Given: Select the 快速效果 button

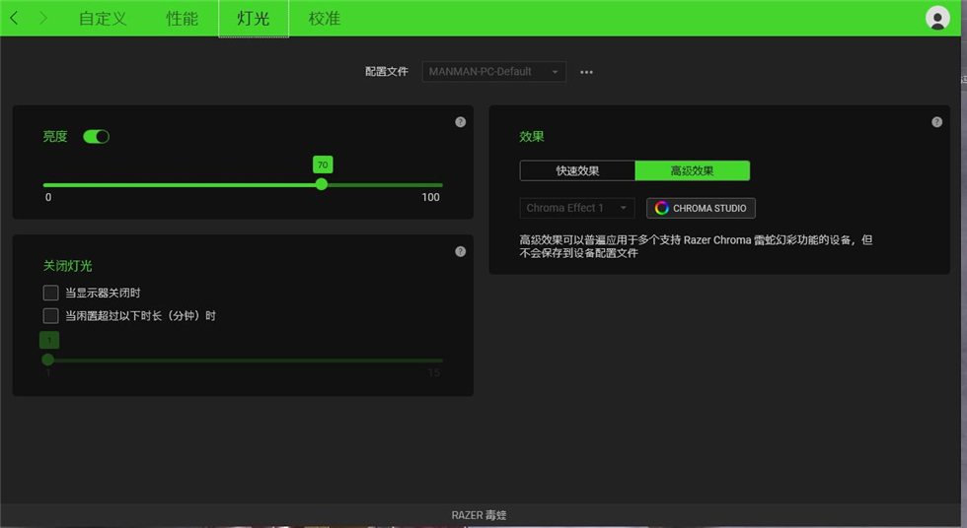Looking at the screenshot, I should point(577,170).
